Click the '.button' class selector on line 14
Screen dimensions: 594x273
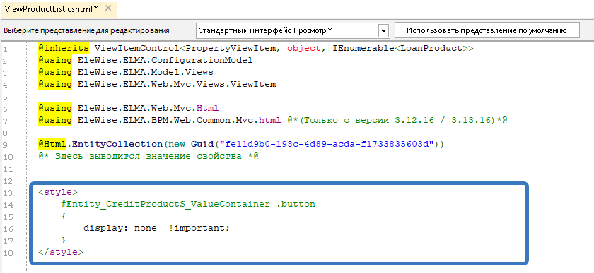pos(295,204)
